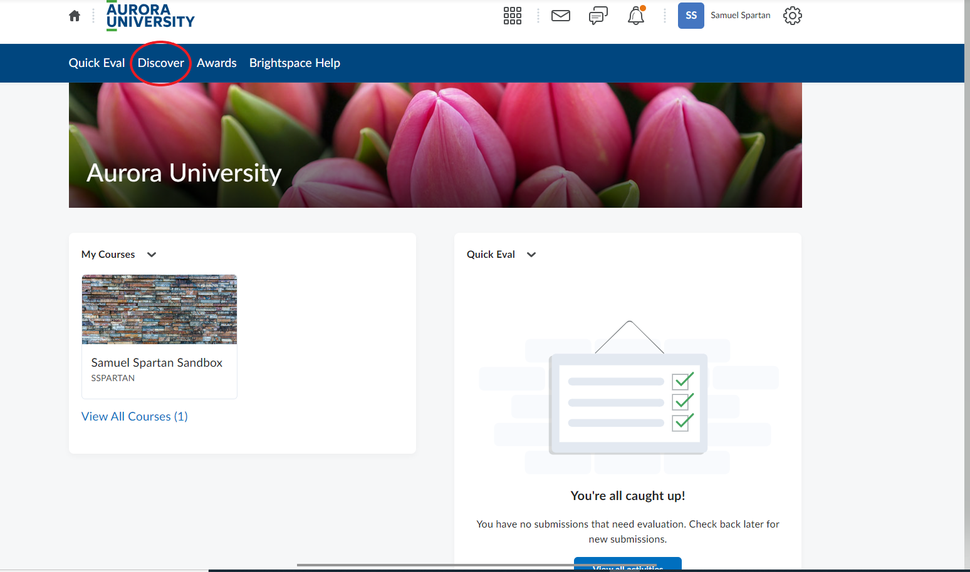The image size is (970, 572).
Task: Open the notifications bell icon
Action: click(636, 16)
